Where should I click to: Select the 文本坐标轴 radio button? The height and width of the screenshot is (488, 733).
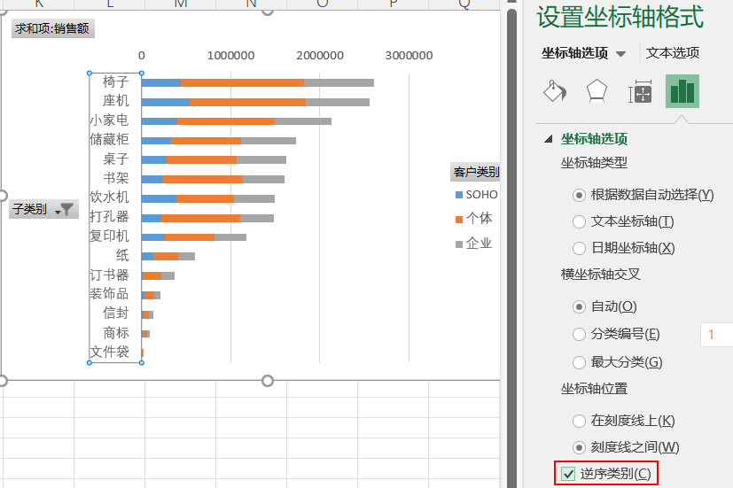(x=580, y=221)
